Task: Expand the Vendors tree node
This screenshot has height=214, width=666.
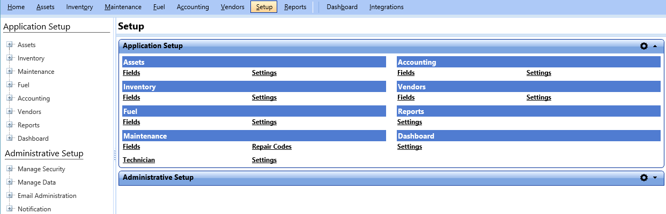Action: [10, 112]
